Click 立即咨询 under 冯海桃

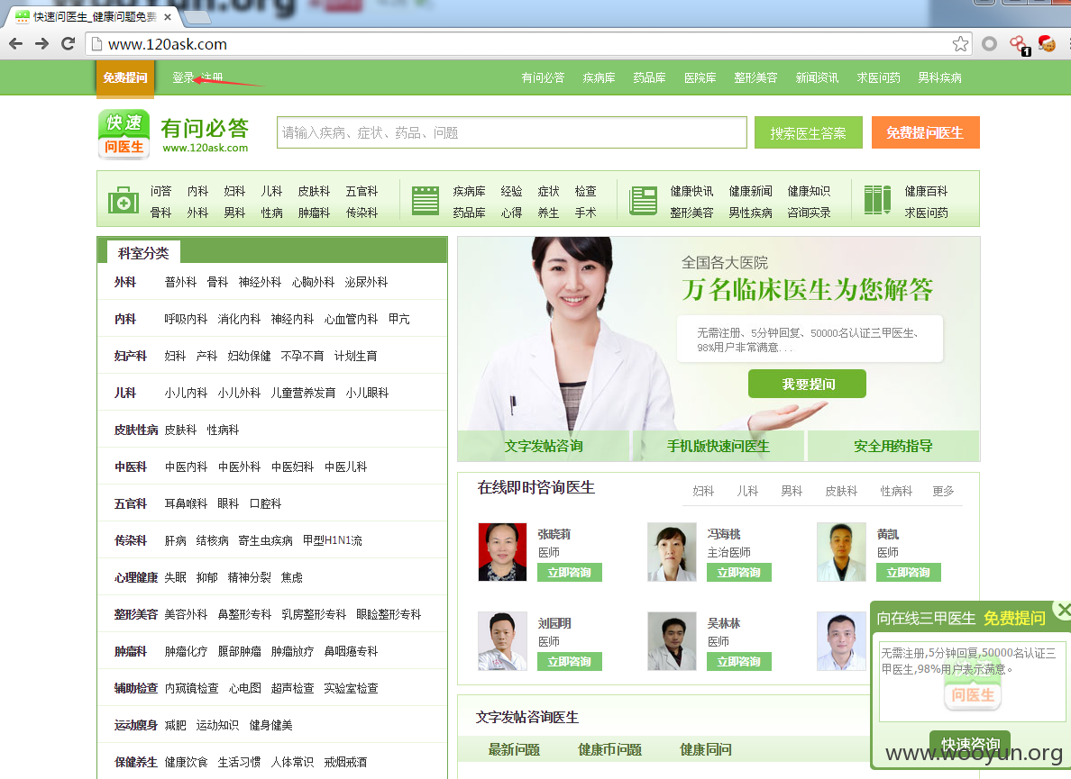pos(739,572)
